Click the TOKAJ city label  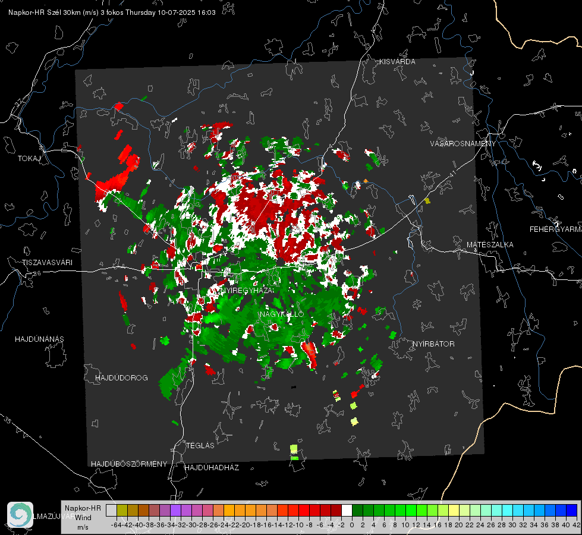(29, 159)
